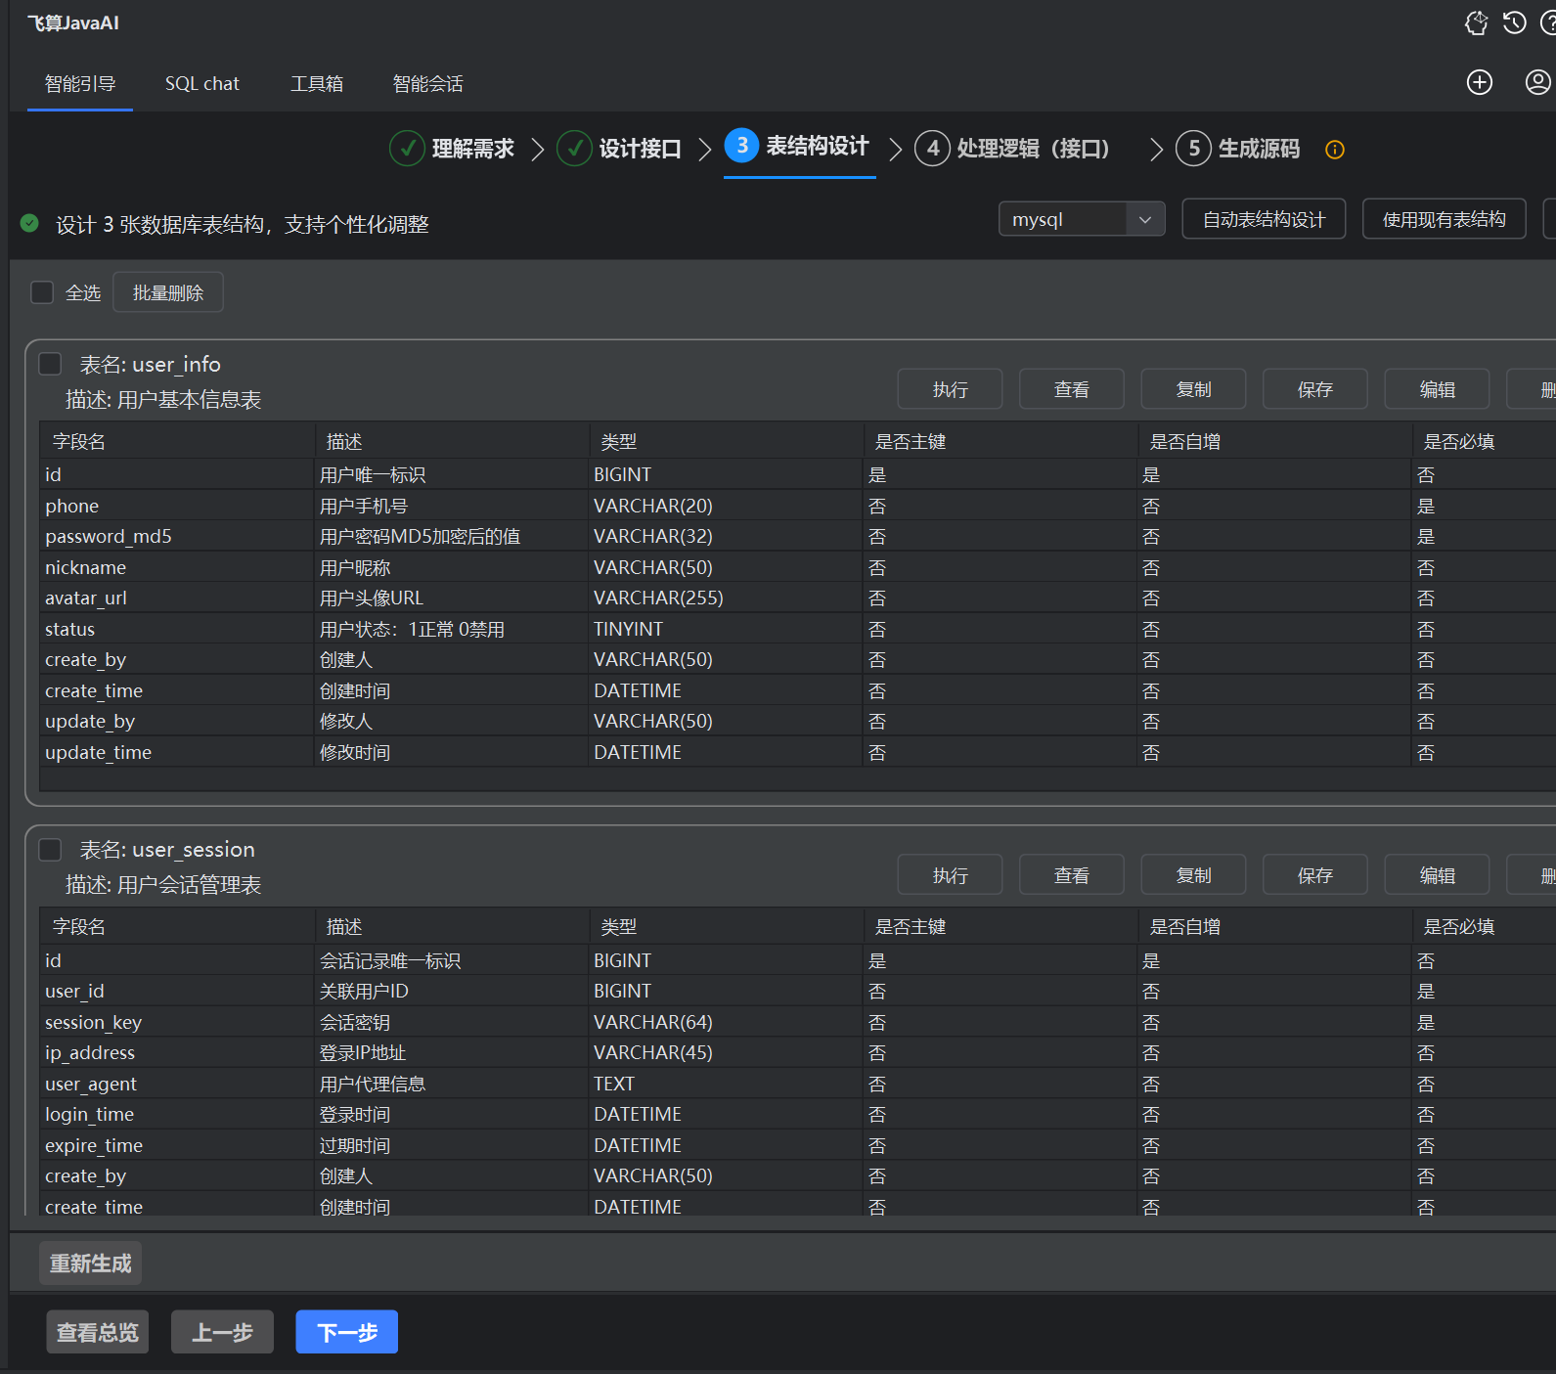Click the 批量删除 button
This screenshot has height=1374, width=1556.
click(168, 292)
